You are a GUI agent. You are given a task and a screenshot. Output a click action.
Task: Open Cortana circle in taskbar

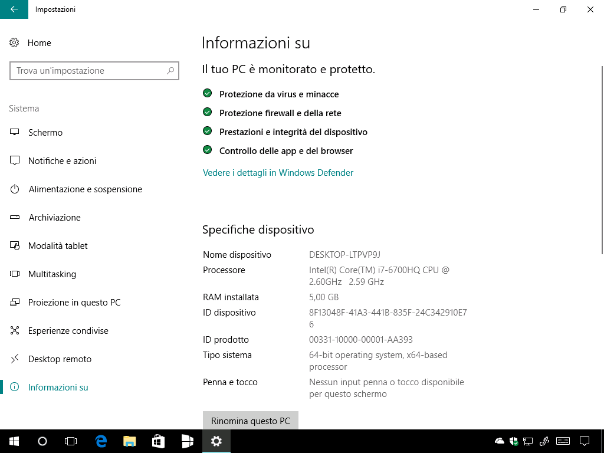click(42, 441)
